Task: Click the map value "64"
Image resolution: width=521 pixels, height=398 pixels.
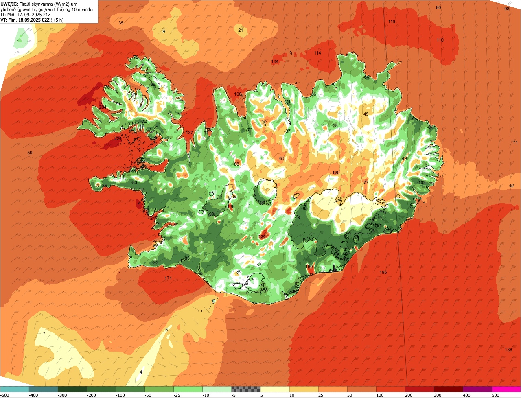Action: 366,77
